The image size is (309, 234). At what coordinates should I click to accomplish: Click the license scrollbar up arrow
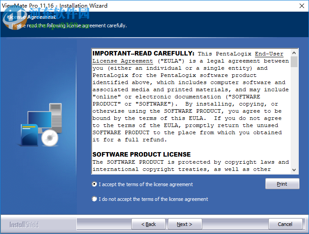point(294,53)
